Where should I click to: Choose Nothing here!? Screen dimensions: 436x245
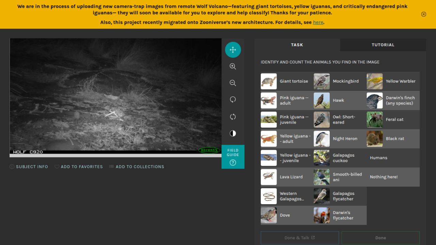(x=393, y=177)
